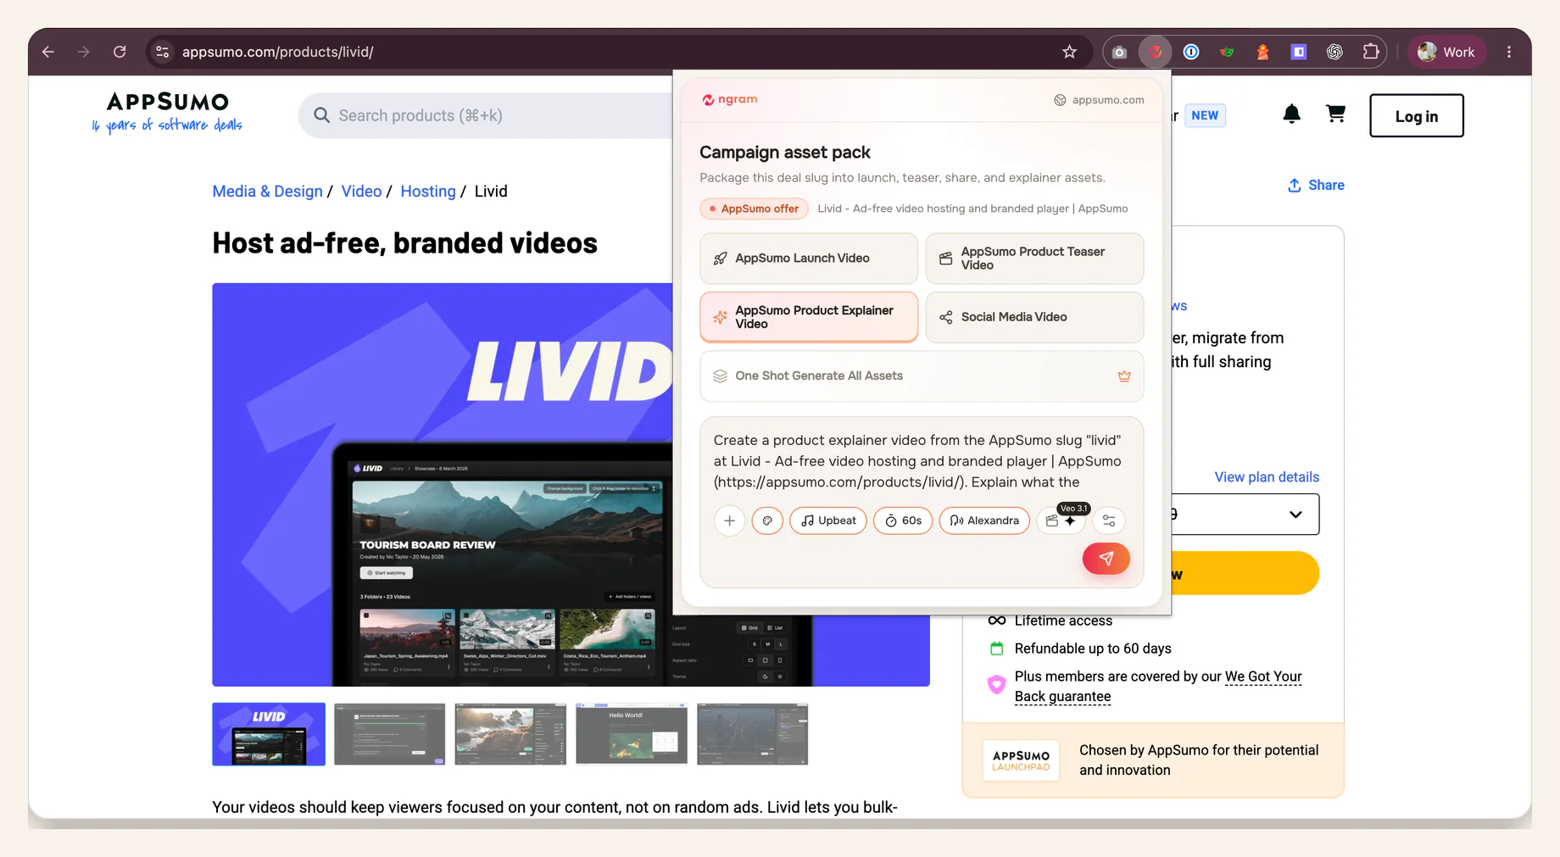Click the green bird extension icon
The width and height of the screenshot is (1560, 857).
1227,52
